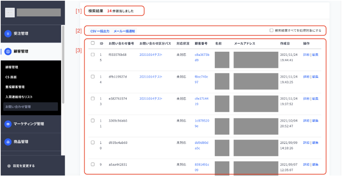Check the row for inquiry 3369c9dab5
343x177 pixels.
click(92, 121)
